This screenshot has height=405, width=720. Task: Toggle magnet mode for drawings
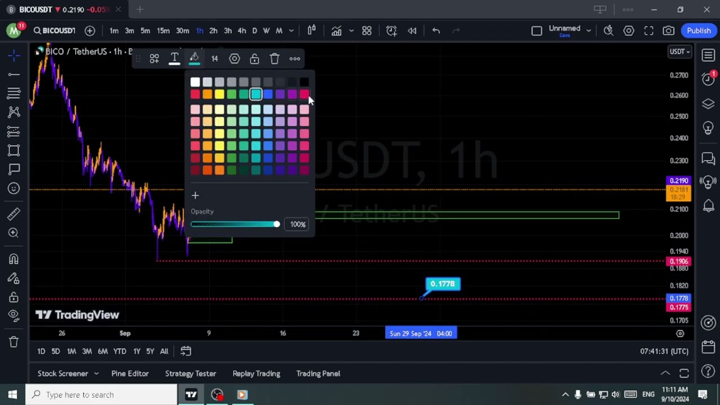pyautogui.click(x=14, y=259)
